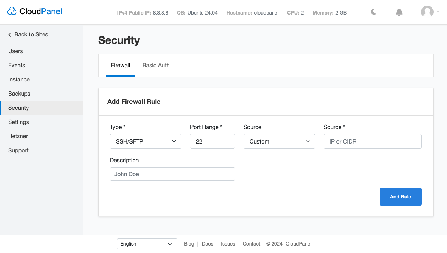
Task: Open the Events sidebar item
Action: (x=17, y=65)
